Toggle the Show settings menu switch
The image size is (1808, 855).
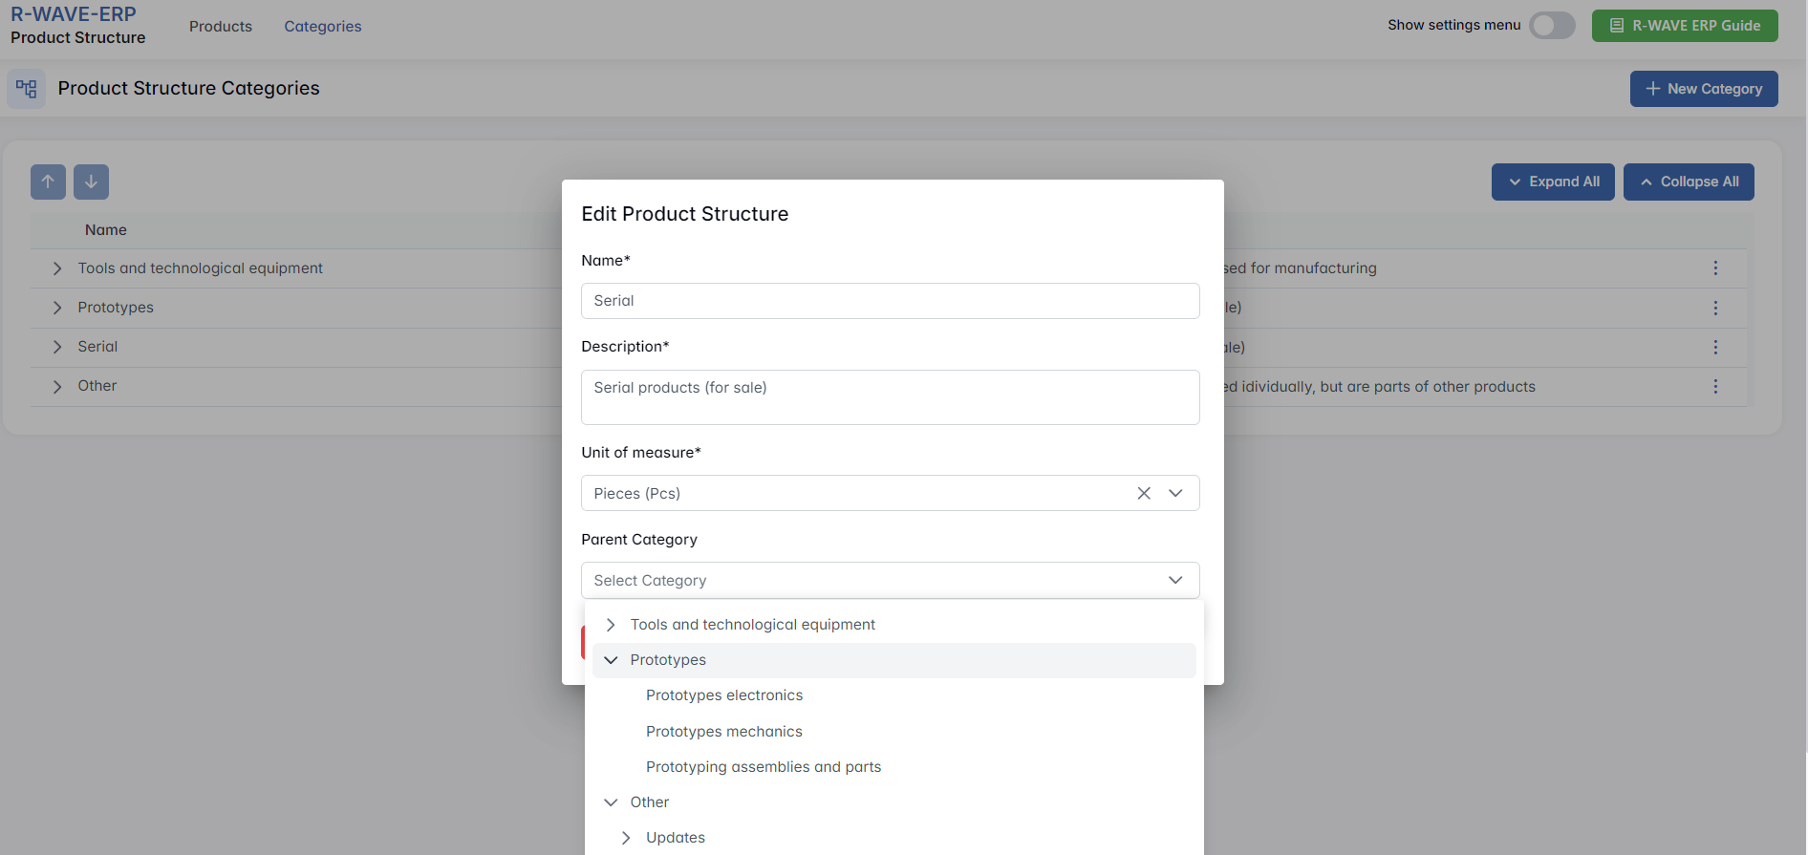[1551, 26]
